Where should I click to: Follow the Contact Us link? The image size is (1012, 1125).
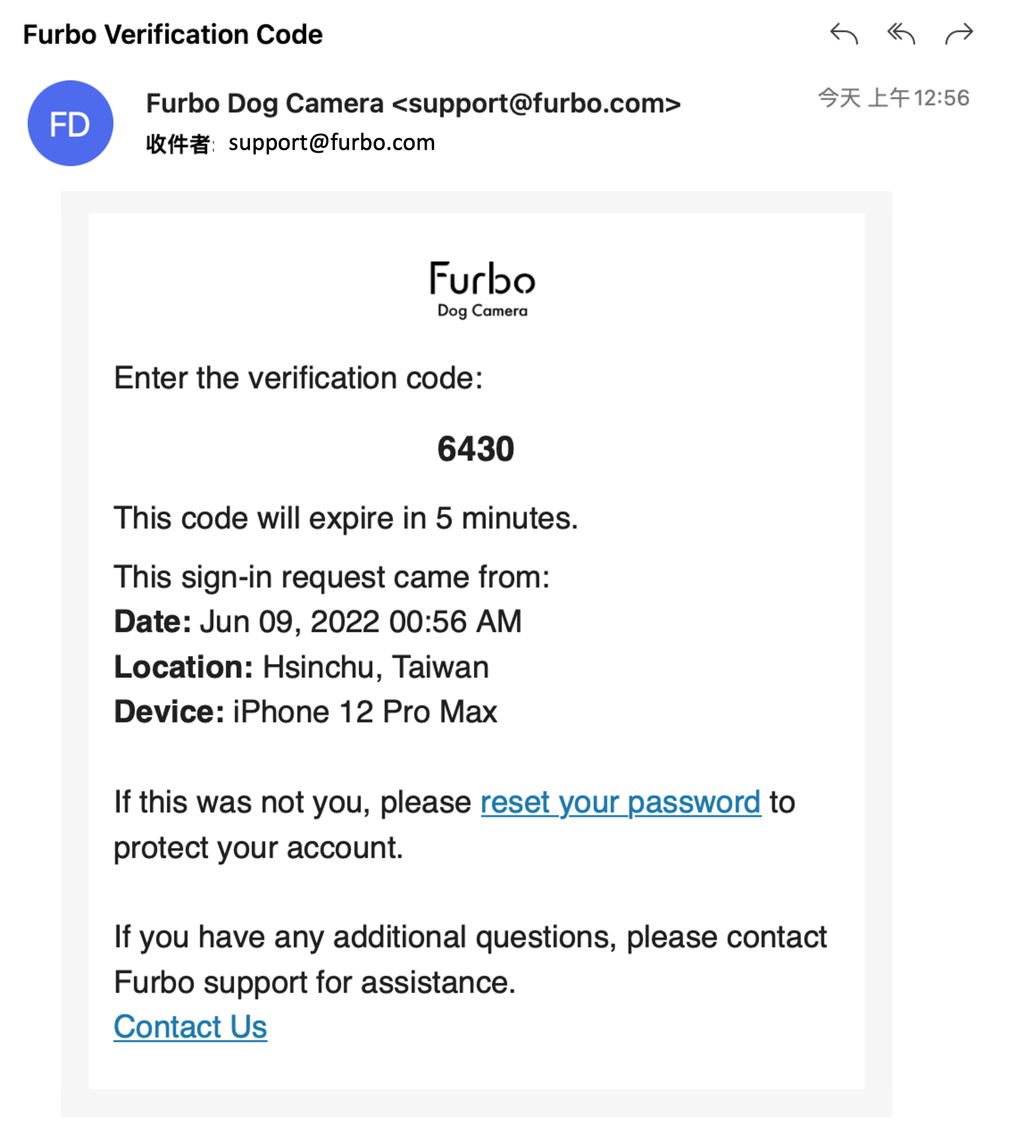pos(190,1026)
